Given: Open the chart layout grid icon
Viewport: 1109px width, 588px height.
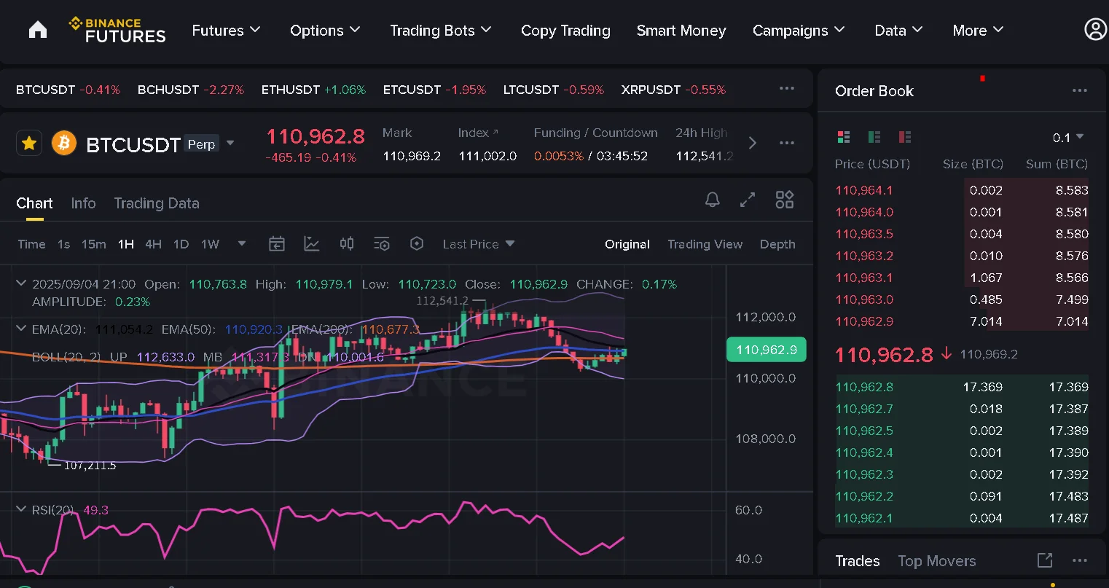Looking at the screenshot, I should pos(785,200).
